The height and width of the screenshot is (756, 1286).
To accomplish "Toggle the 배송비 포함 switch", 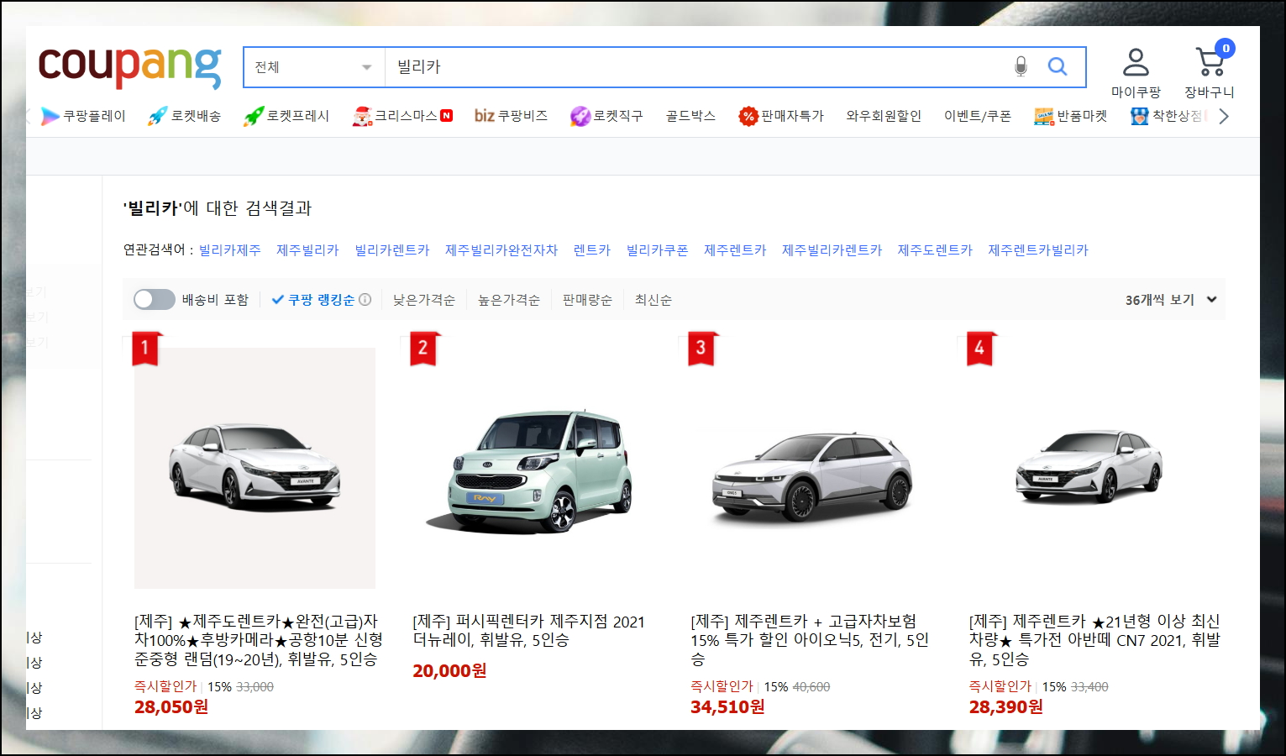I will pyautogui.click(x=155, y=300).
